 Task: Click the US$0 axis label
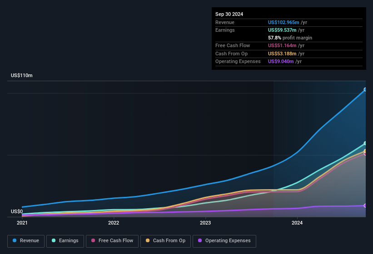(x=17, y=211)
